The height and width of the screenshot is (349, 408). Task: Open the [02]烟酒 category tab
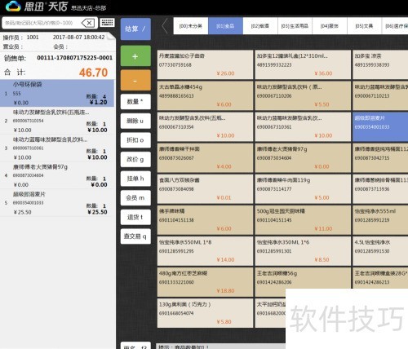pyautogui.click(x=260, y=26)
